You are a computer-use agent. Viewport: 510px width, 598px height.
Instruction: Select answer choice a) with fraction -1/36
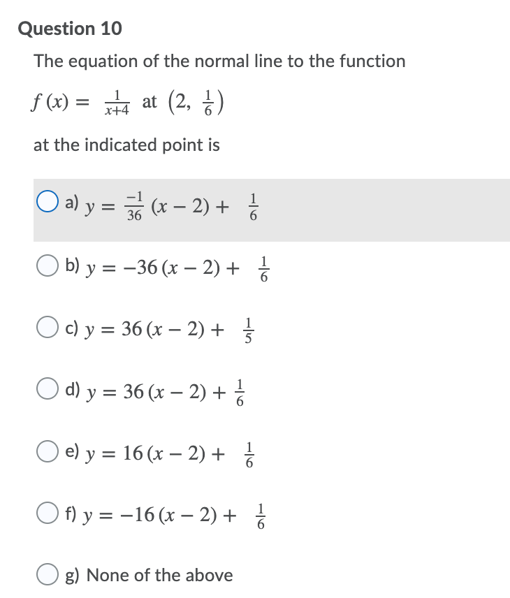point(47,201)
